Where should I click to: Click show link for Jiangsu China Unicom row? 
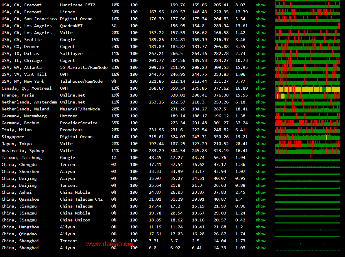(x=261, y=220)
